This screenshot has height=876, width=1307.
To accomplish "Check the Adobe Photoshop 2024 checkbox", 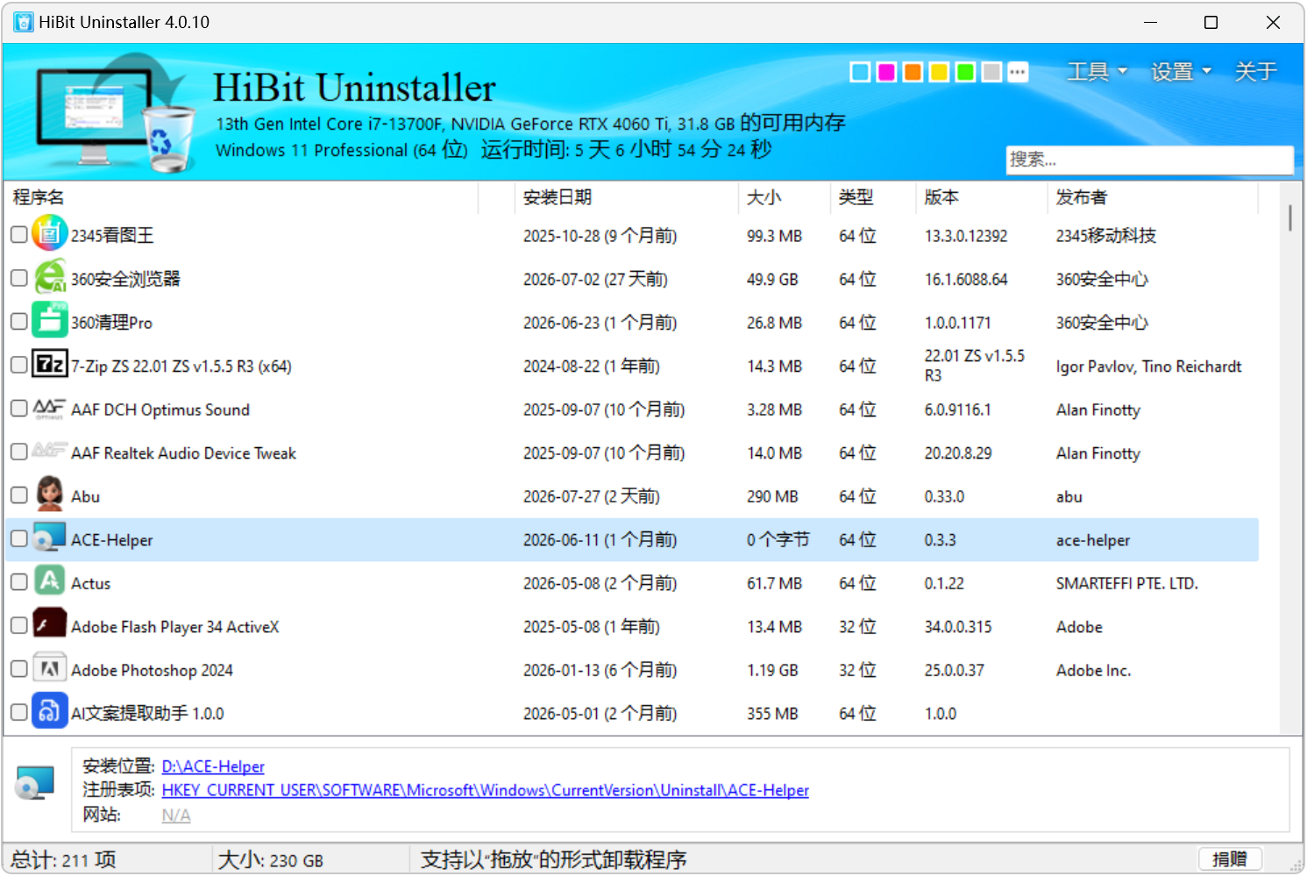I will pyautogui.click(x=19, y=669).
